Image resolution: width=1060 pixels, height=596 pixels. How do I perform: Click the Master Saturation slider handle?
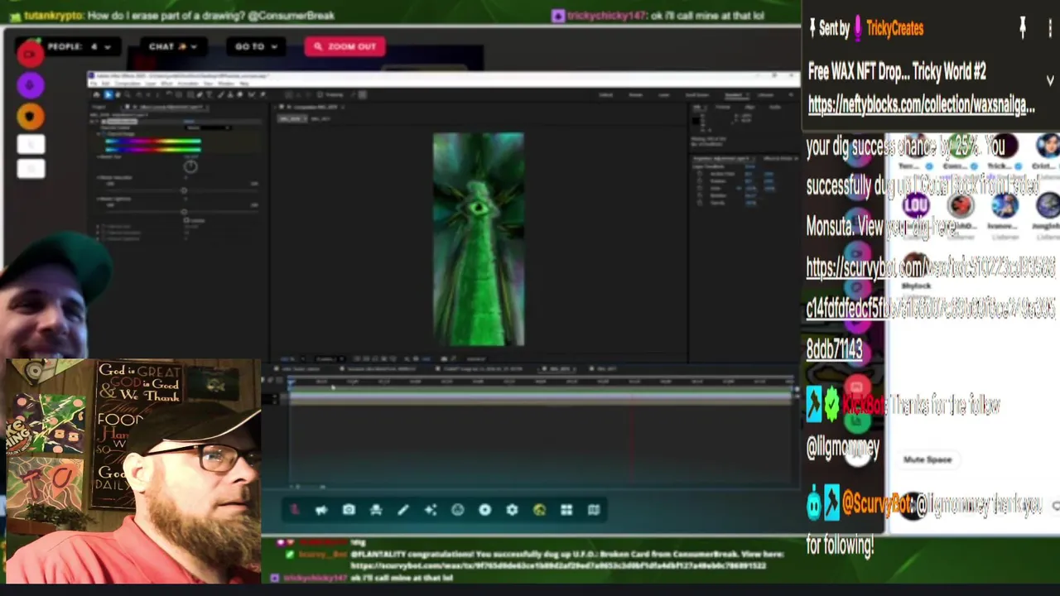point(184,190)
